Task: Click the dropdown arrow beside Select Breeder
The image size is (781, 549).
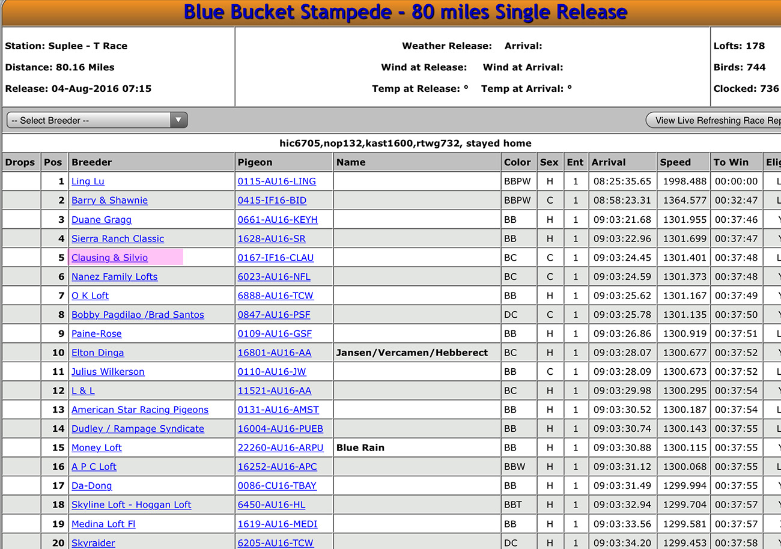Action: coord(178,120)
